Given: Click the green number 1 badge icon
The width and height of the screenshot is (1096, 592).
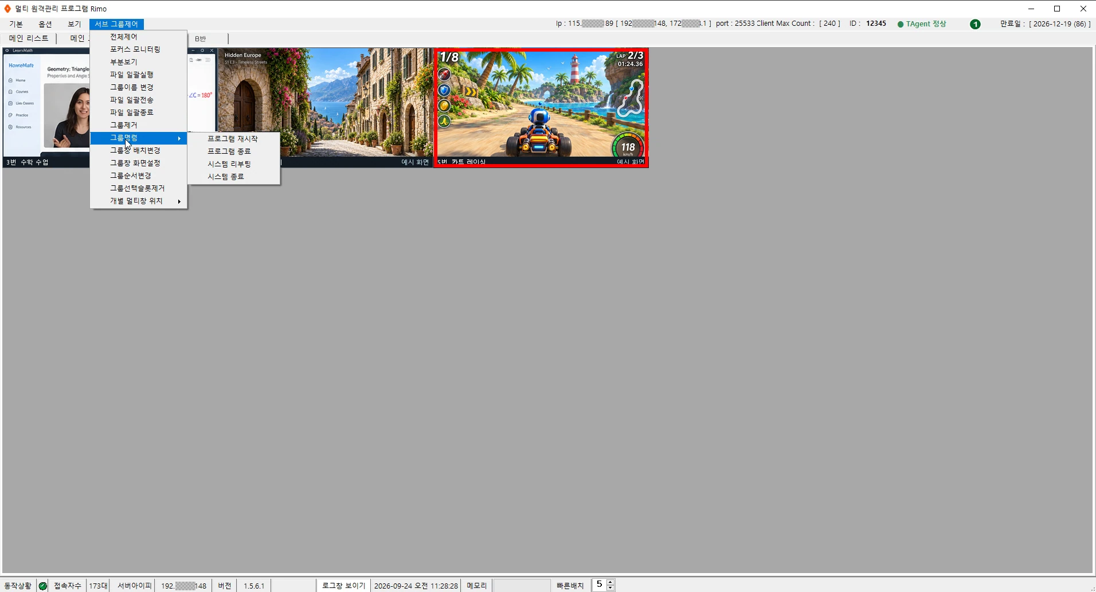Looking at the screenshot, I should tap(975, 24).
